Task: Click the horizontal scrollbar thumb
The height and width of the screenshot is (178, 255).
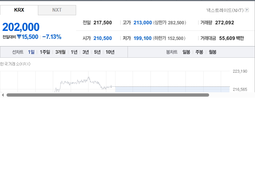Action: click(108, 95)
